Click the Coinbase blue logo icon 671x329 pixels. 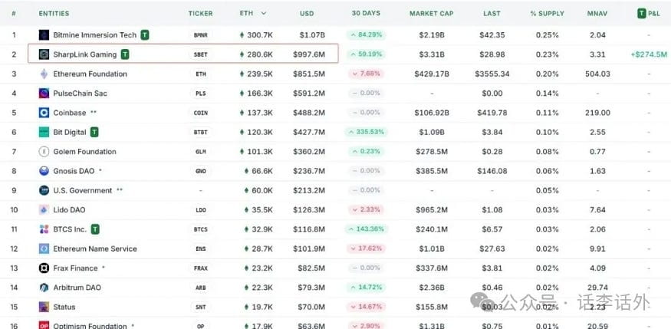44,113
